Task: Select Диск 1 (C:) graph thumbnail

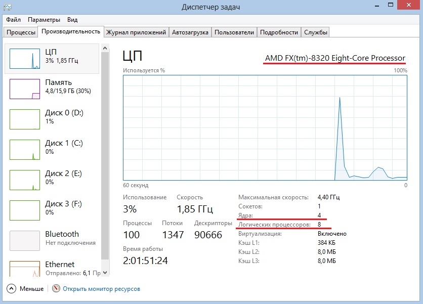Action: 25,150
